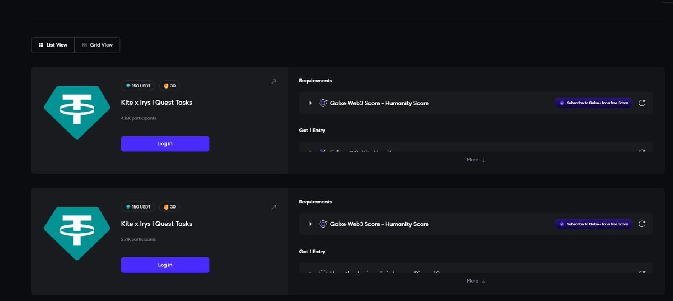Expand Galxe Web3 Score requirement in first card
This screenshot has width=673, height=301.
pyautogui.click(x=310, y=103)
